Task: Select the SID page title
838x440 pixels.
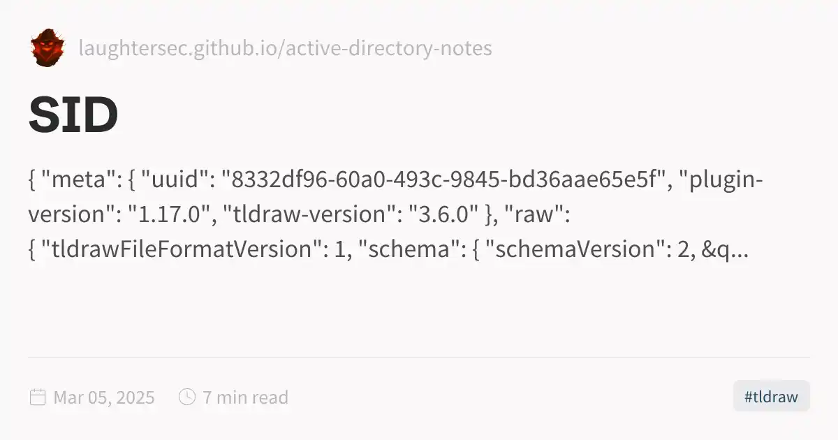Action: coord(73,115)
